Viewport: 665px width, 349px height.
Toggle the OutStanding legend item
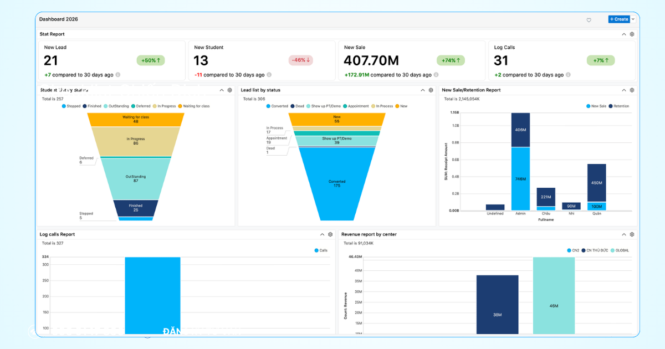(116, 106)
